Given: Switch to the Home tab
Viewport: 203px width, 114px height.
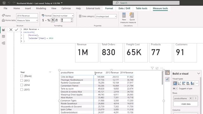Looking at the screenshot, I should [x=17, y=8].
